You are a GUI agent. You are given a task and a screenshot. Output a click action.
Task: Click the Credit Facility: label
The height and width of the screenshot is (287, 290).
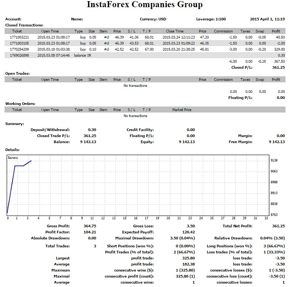140,130
